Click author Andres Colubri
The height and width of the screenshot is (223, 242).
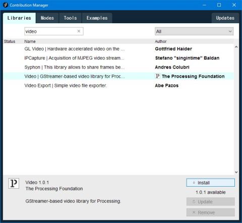pos(172,67)
